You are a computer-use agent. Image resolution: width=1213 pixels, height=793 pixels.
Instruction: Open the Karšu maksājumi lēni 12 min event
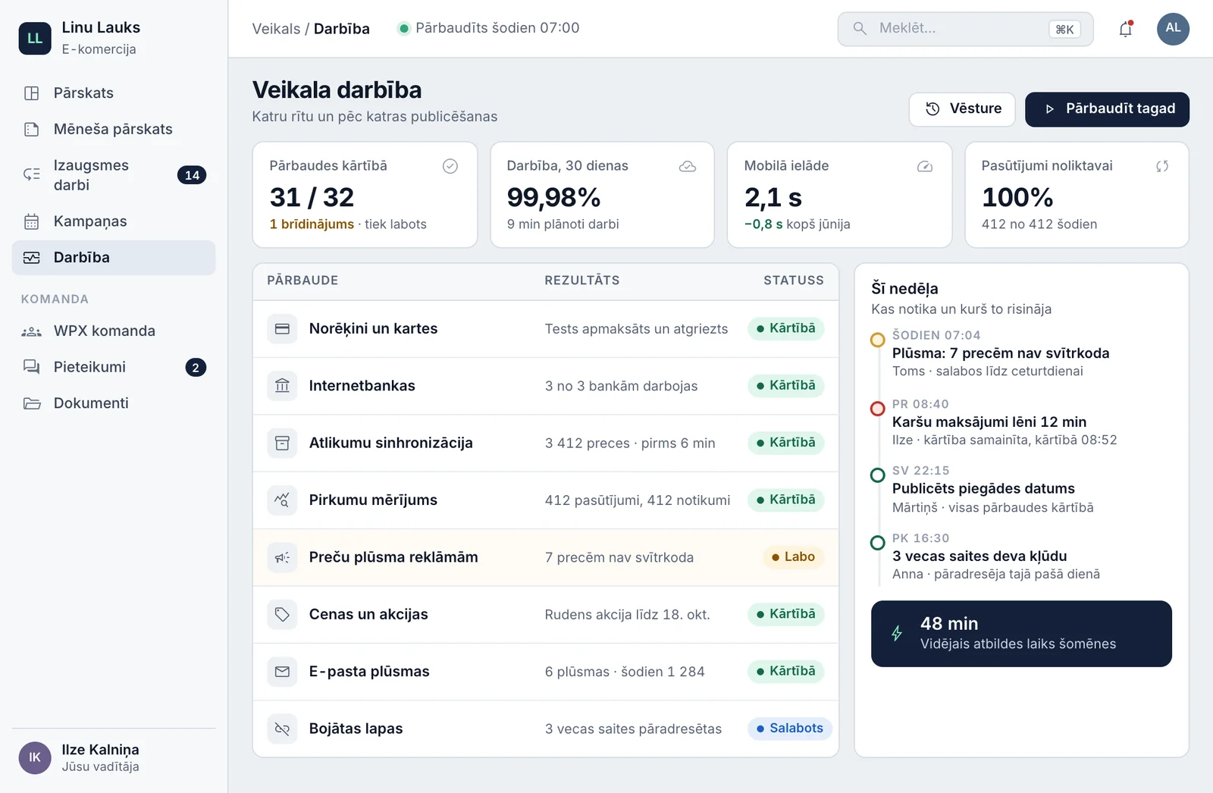989,422
